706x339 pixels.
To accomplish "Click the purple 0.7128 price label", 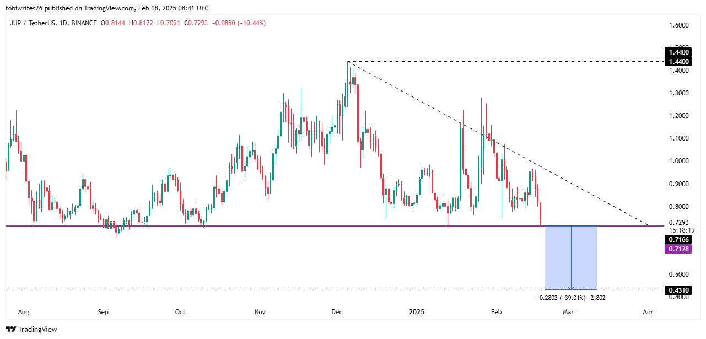I will coord(676,249).
